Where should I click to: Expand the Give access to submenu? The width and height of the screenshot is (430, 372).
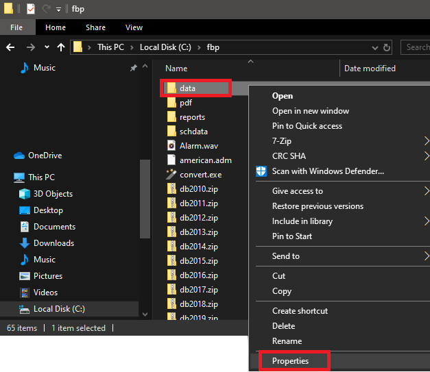(426, 191)
